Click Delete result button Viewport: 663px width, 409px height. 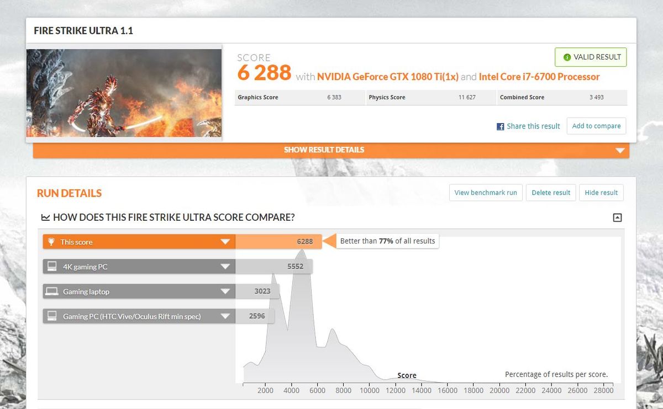[551, 193]
